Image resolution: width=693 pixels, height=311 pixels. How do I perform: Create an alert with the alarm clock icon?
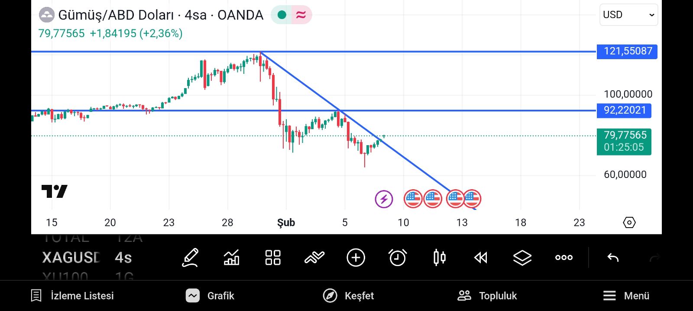tap(398, 258)
